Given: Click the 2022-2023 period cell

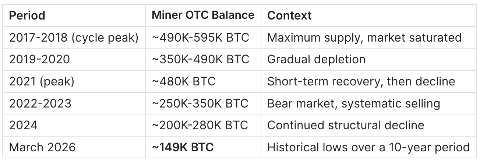Looking at the screenshot, I should coord(40,103).
